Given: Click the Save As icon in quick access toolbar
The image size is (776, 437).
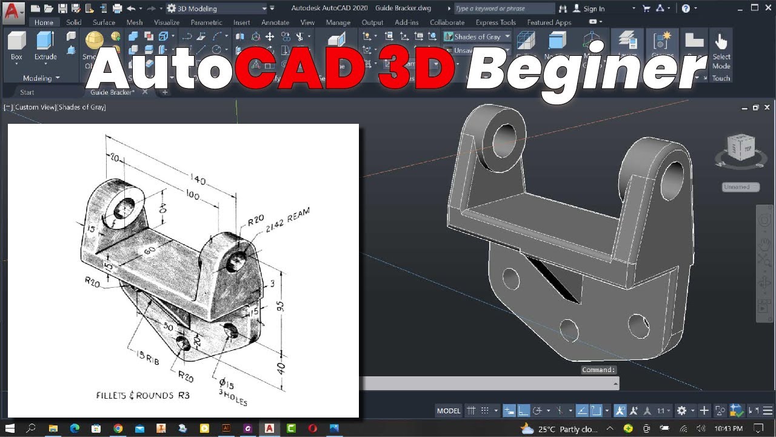Looking at the screenshot, I should 76,8.
